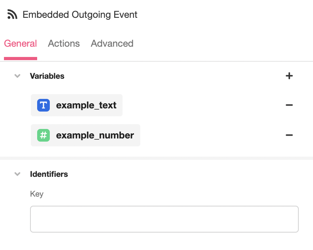Click the example_number variable name text
The height and width of the screenshot is (250, 313).
coord(95,136)
